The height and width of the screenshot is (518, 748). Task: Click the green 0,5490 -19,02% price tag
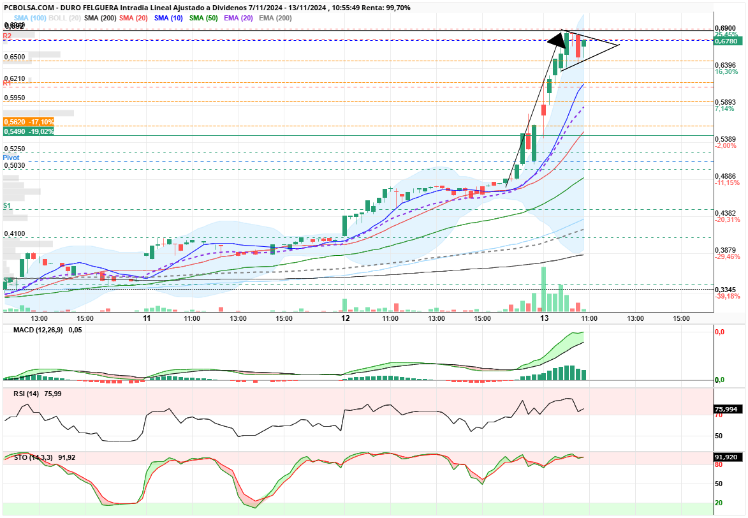click(29, 131)
